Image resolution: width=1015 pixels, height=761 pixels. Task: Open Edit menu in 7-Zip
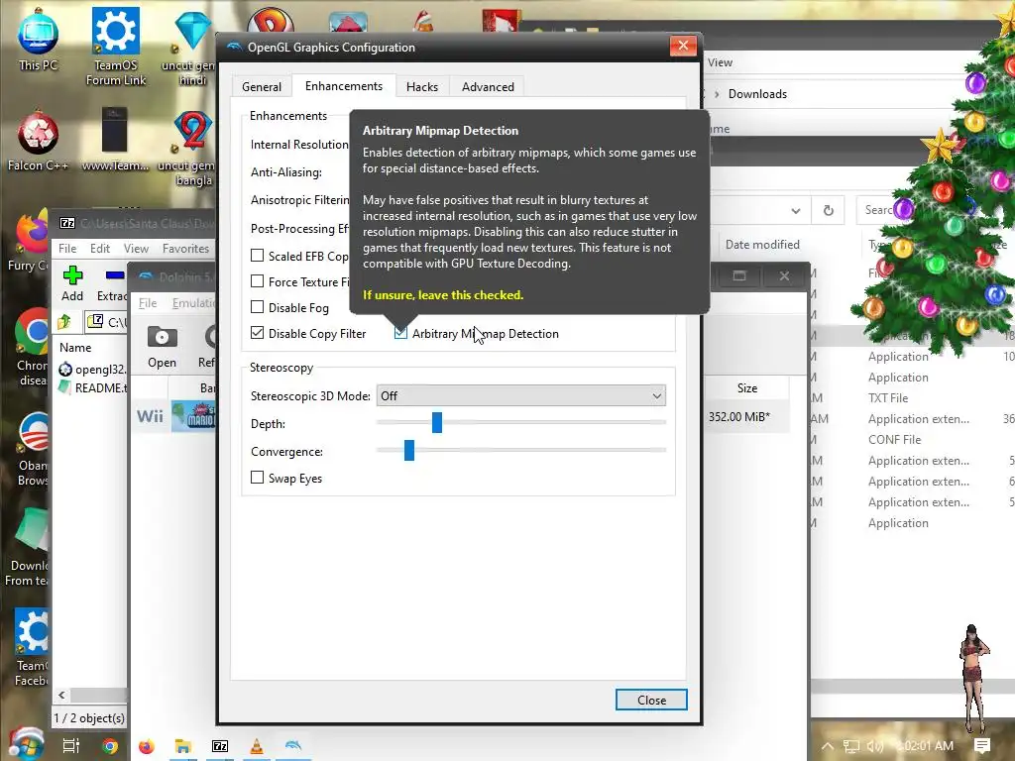(x=100, y=249)
